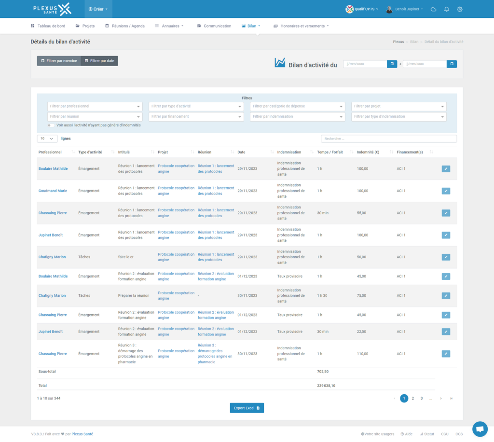Toggle showing activity without generated indemnities
Viewport: 494px width, 442px height.
[51, 125]
